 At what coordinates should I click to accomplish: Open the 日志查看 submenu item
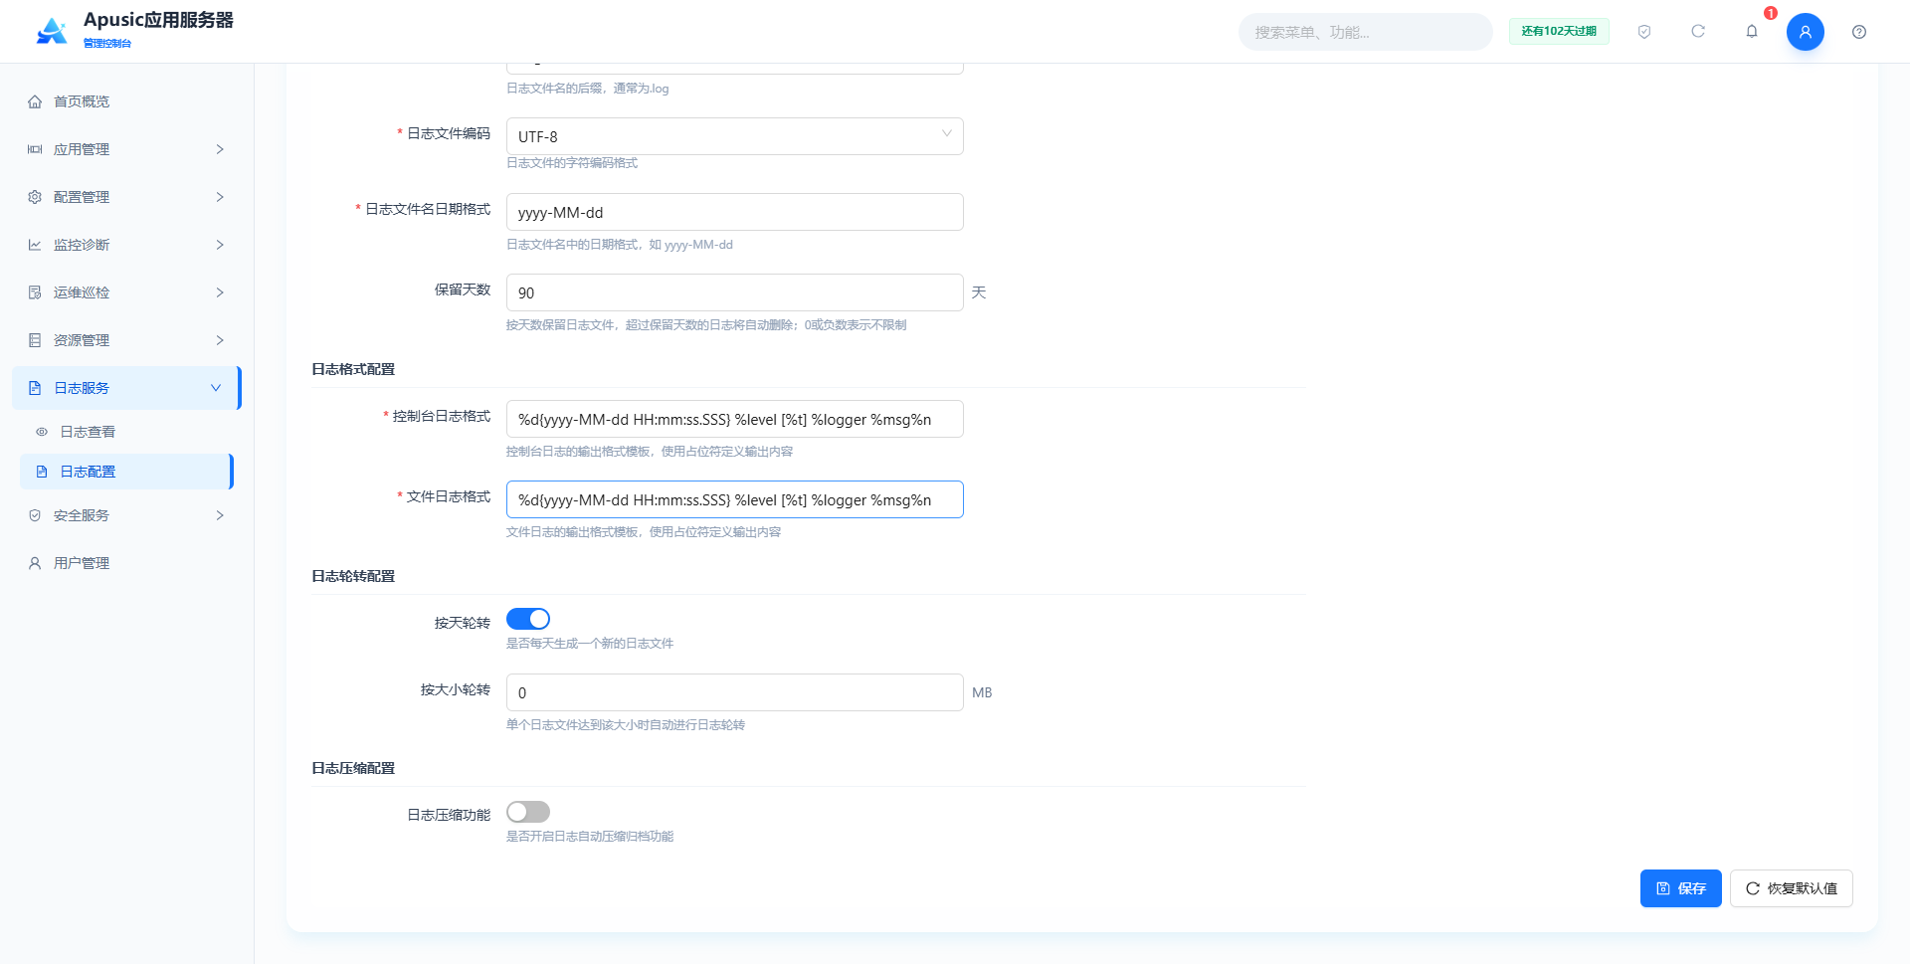(126, 432)
